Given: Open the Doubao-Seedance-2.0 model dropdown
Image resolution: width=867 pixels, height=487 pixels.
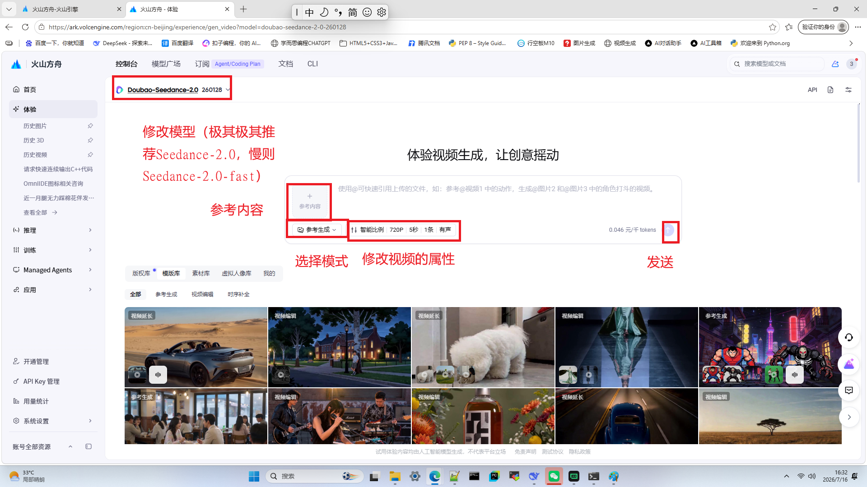Looking at the screenshot, I should (174, 90).
